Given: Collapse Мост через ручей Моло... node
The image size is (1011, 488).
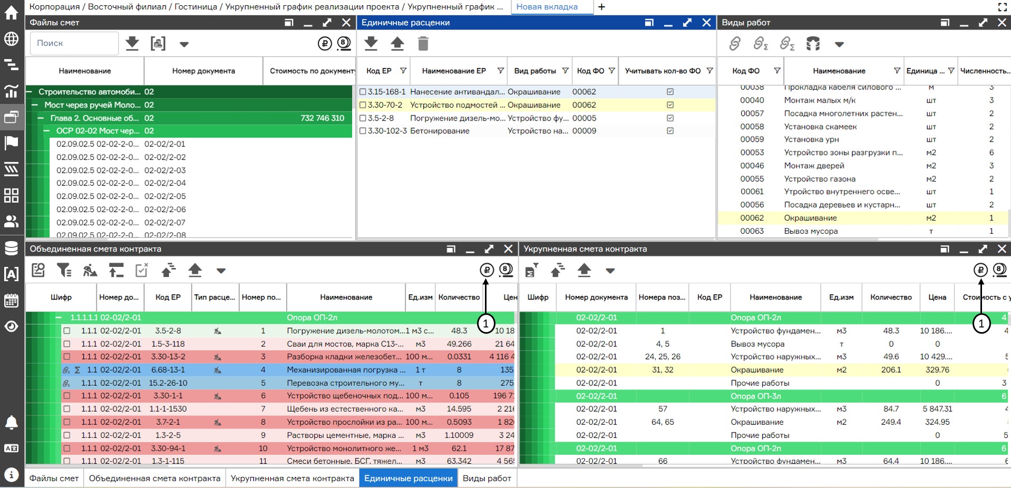Looking at the screenshot, I should tap(35, 105).
